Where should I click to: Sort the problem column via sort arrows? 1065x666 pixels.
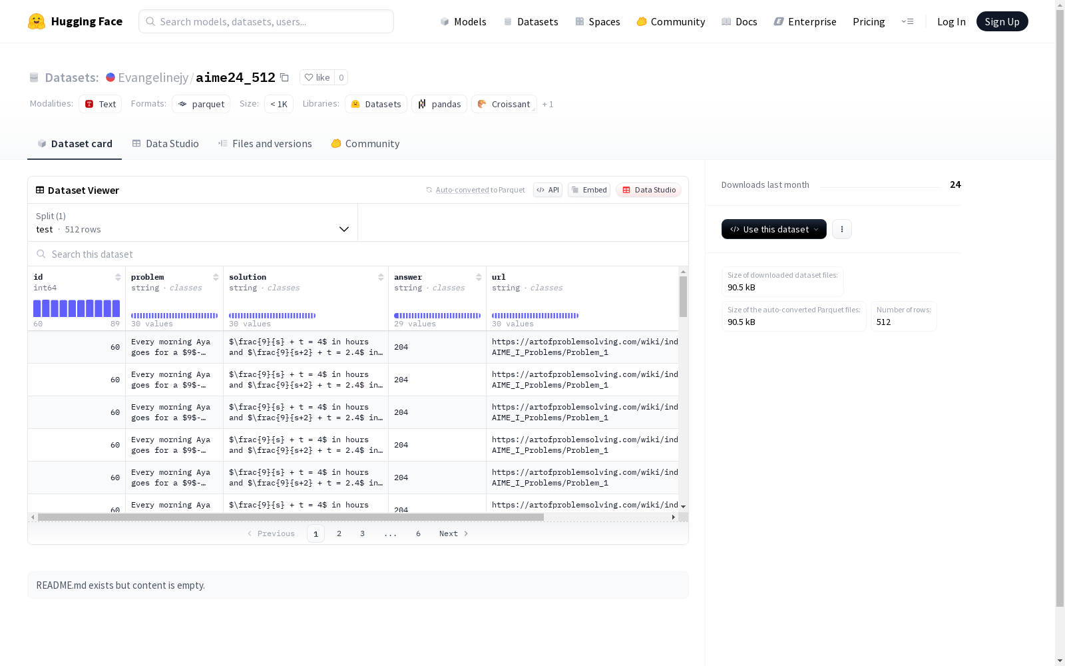(x=216, y=277)
